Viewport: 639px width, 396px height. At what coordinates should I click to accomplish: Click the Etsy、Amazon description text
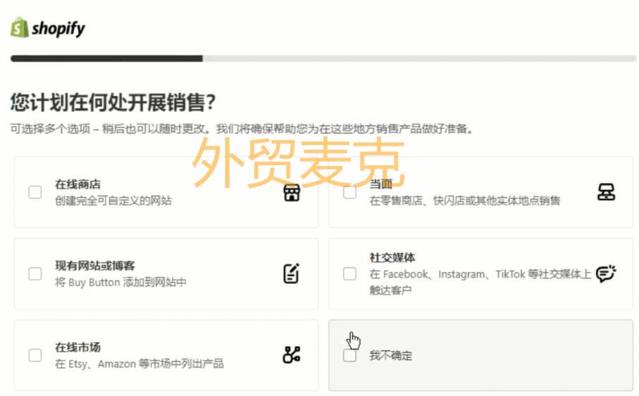(139, 364)
